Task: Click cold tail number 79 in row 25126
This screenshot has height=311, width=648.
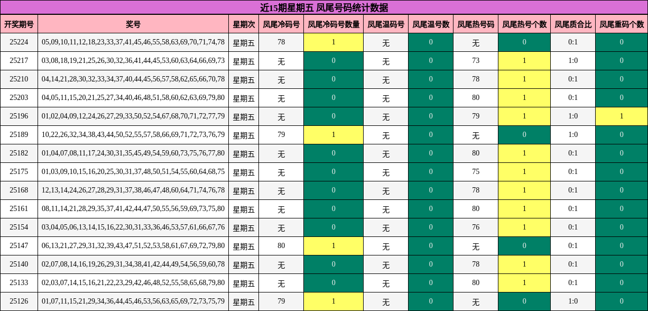Action: point(281,301)
